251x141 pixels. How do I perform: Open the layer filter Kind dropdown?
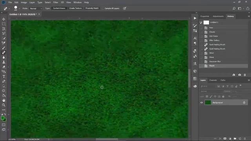point(207,86)
